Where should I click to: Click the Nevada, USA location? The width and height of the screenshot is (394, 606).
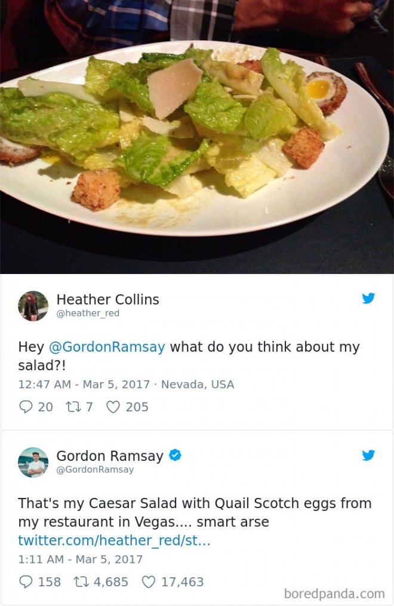pos(198,384)
